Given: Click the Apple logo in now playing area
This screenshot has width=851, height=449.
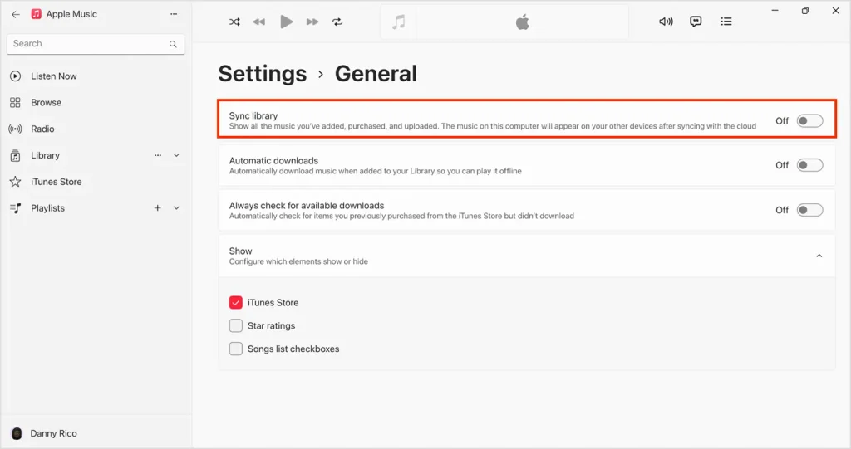Looking at the screenshot, I should click(522, 22).
